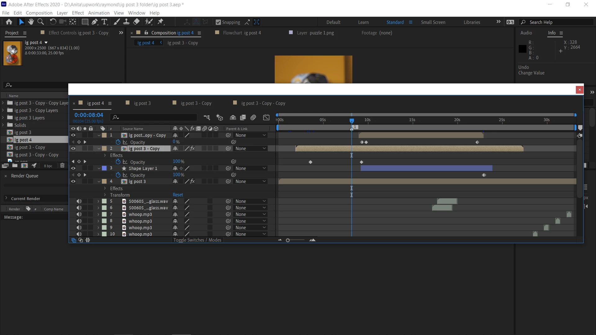Pick the Zoom magnifier tool
This screenshot has width=596, height=335.
[x=41, y=22]
